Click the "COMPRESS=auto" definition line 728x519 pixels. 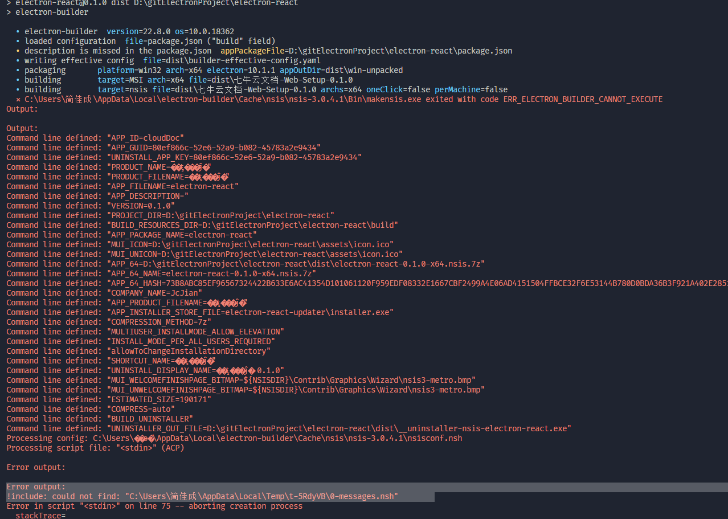click(91, 409)
